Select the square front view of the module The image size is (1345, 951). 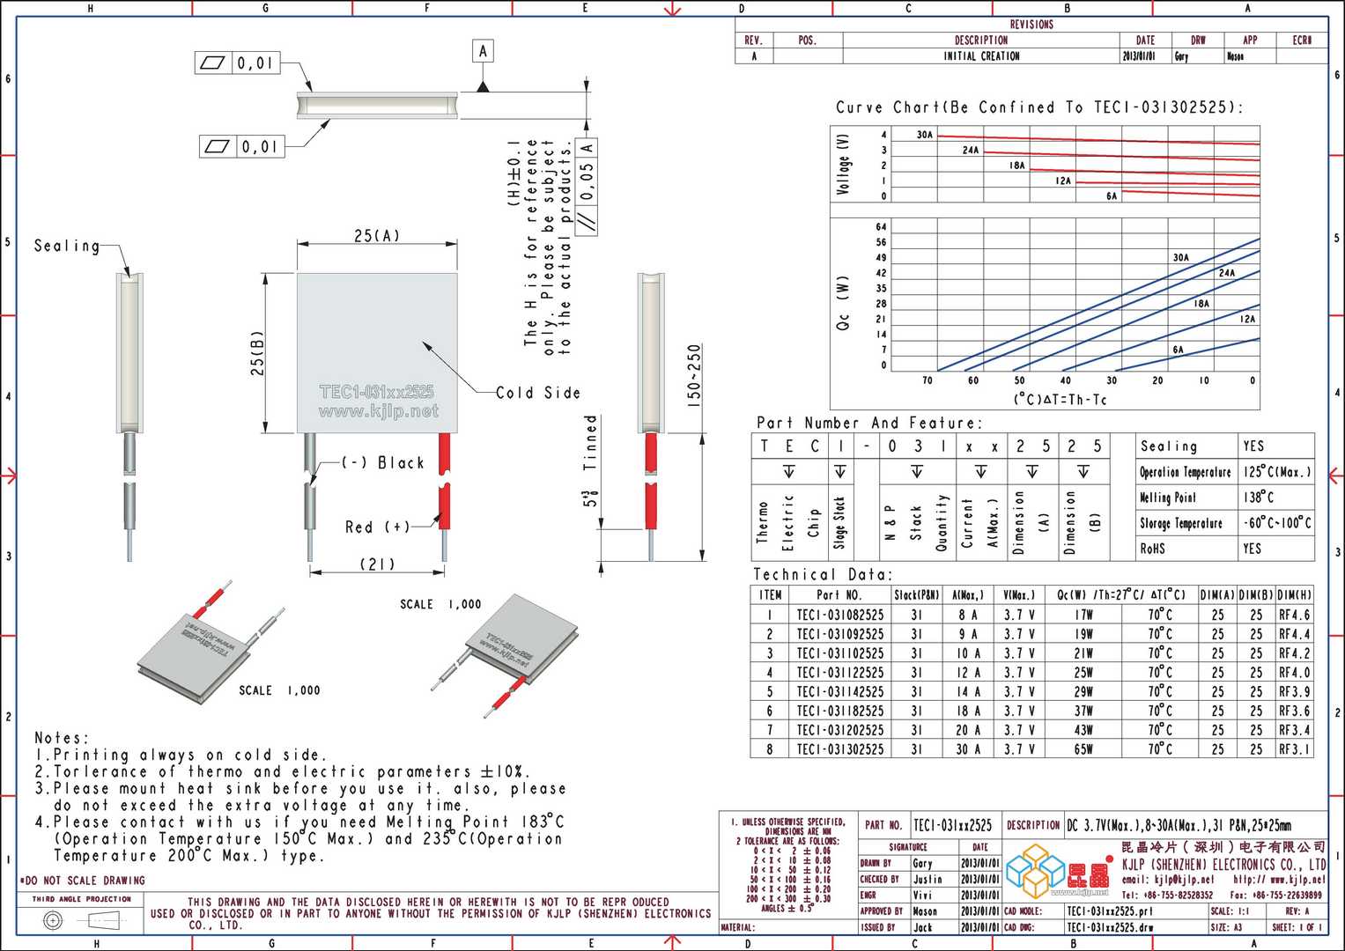(377, 352)
